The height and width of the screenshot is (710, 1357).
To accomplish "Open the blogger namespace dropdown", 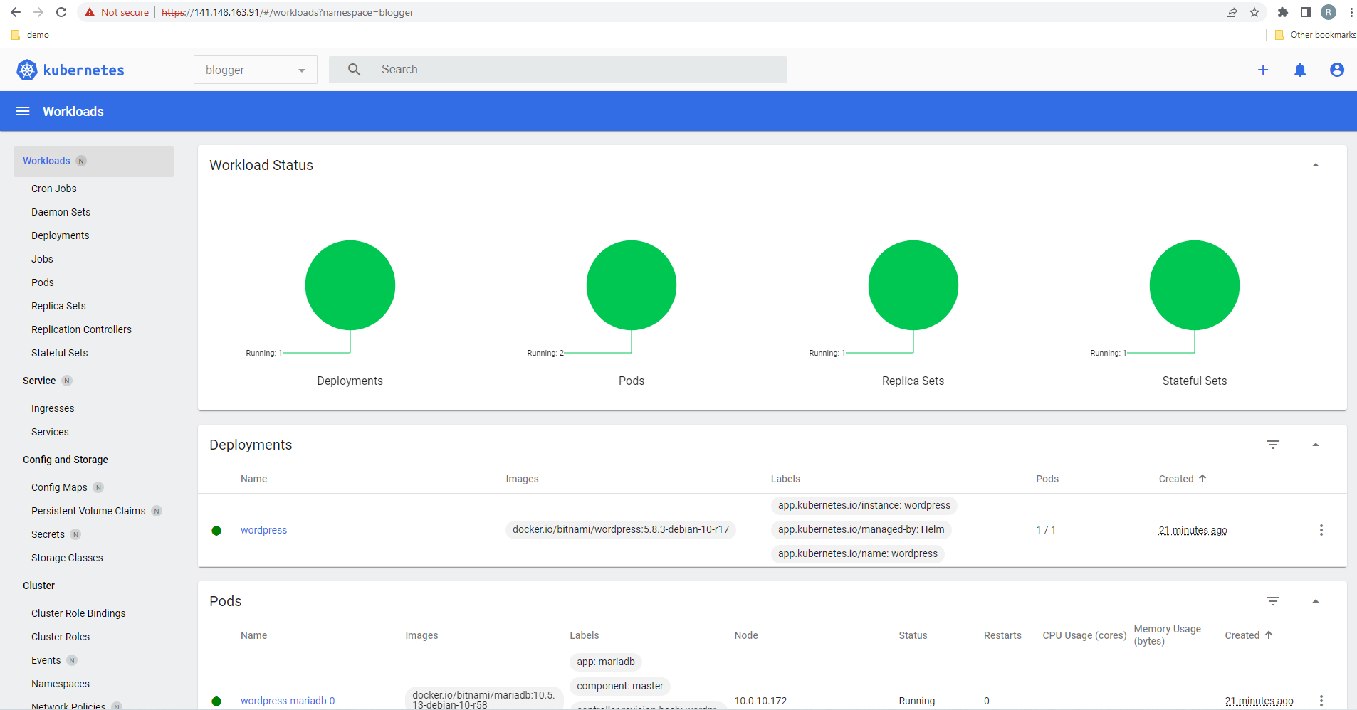I will click(256, 70).
